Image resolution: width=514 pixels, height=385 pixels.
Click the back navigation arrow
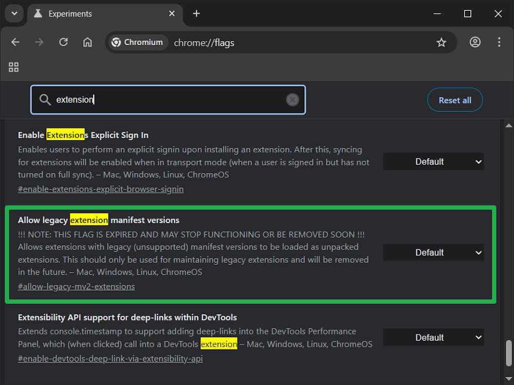point(15,42)
